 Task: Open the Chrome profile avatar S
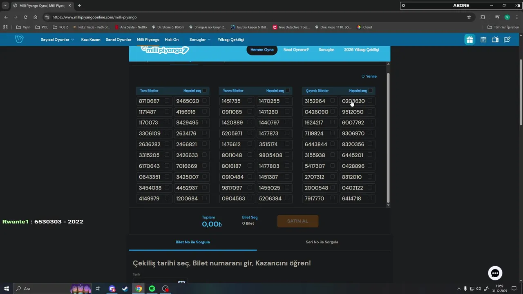click(x=507, y=17)
